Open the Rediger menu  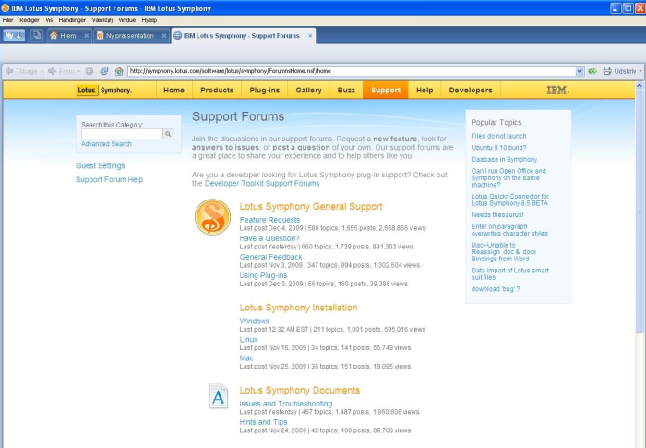point(30,19)
